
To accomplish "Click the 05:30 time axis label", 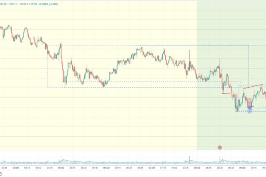I will pos(84,168).
